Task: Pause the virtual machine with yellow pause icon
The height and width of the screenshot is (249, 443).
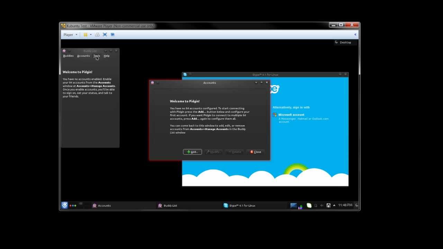Action: click(85, 35)
